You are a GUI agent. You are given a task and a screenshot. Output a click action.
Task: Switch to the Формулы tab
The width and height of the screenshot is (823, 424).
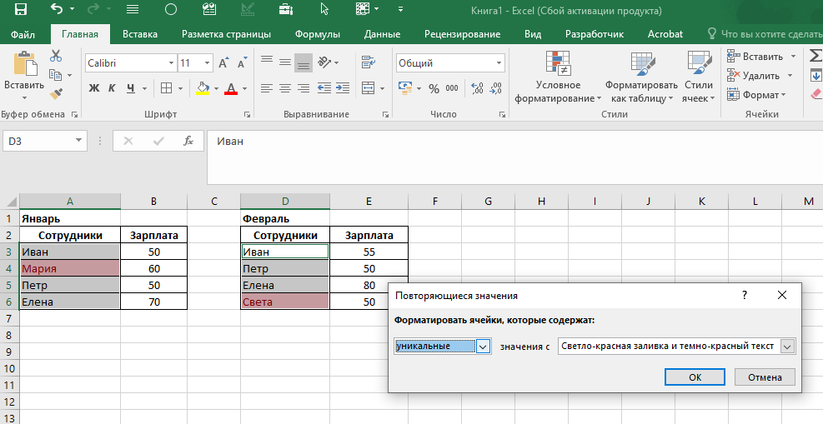(317, 34)
